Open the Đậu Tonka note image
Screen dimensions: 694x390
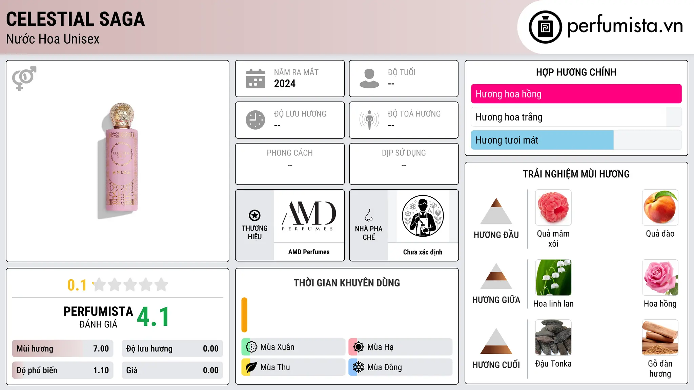click(x=553, y=338)
